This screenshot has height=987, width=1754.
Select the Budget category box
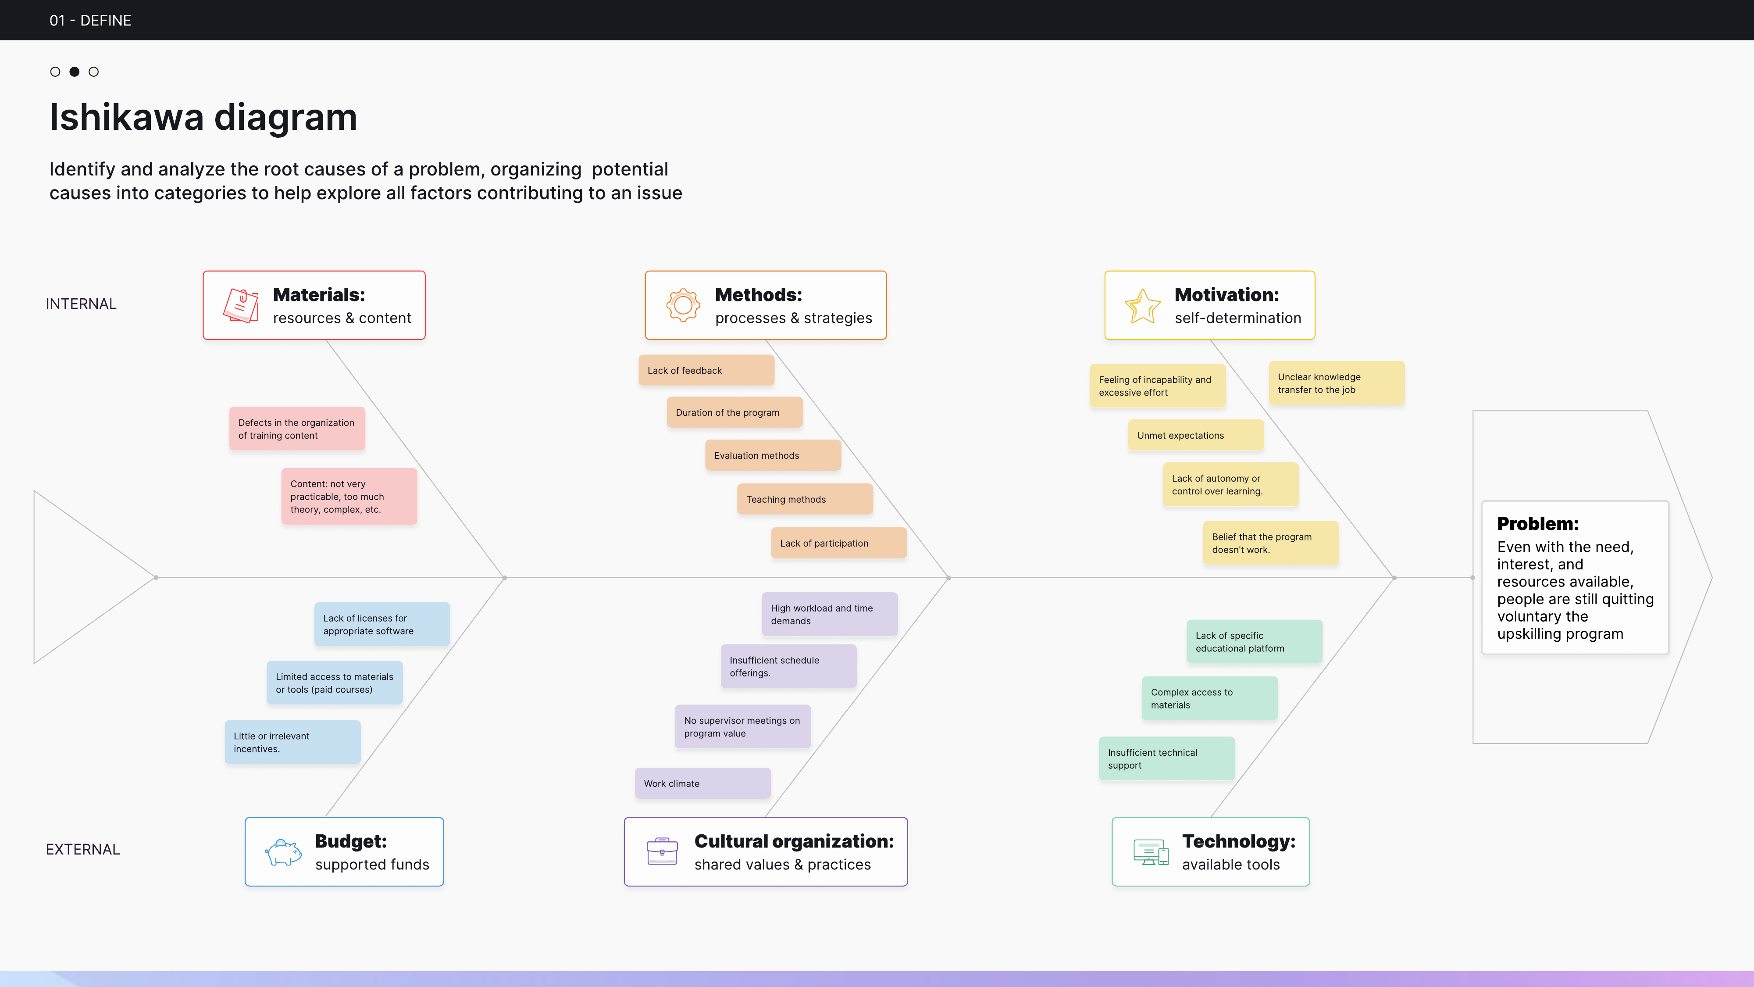tap(344, 851)
